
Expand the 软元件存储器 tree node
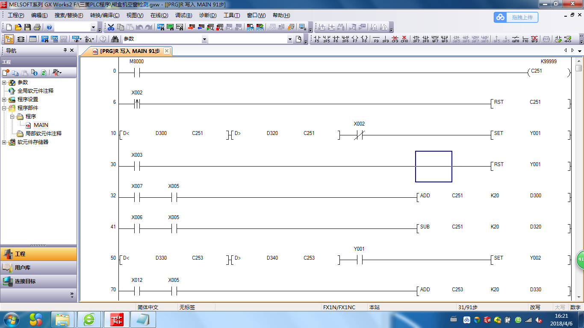[4, 142]
